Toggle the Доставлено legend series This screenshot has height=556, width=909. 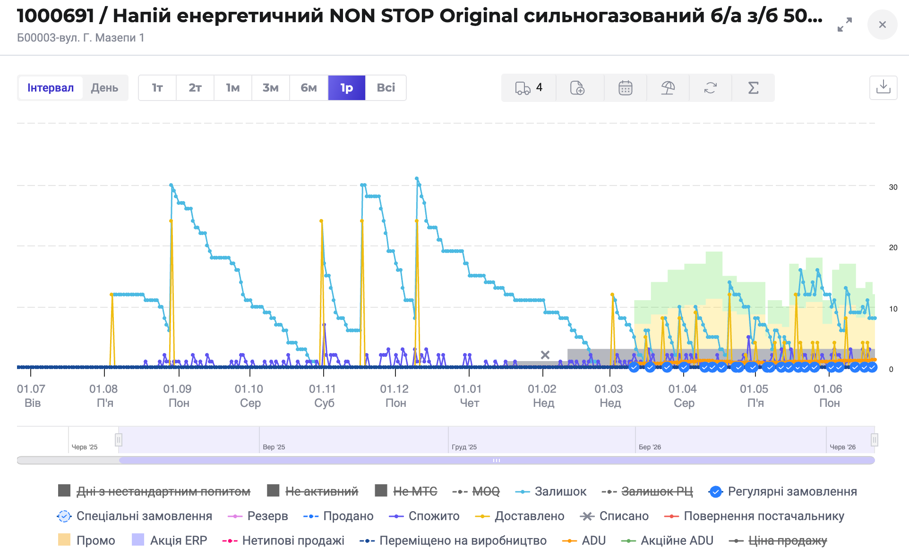(520, 516)
